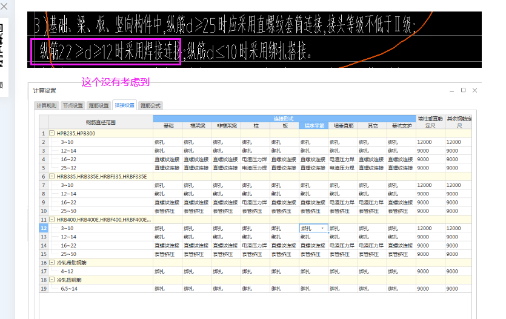Select the 16~22 range under HRB400

click(68, 246)
